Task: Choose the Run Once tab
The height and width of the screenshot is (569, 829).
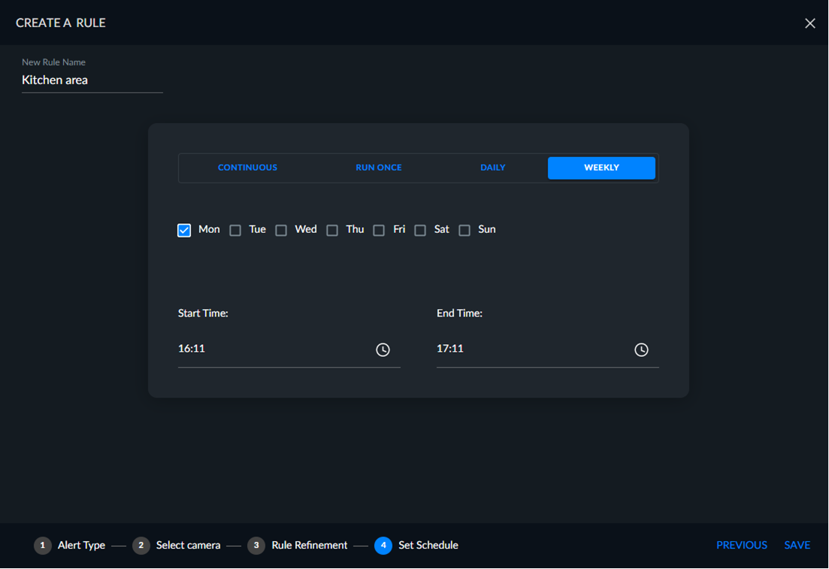Action: point(379,168)
